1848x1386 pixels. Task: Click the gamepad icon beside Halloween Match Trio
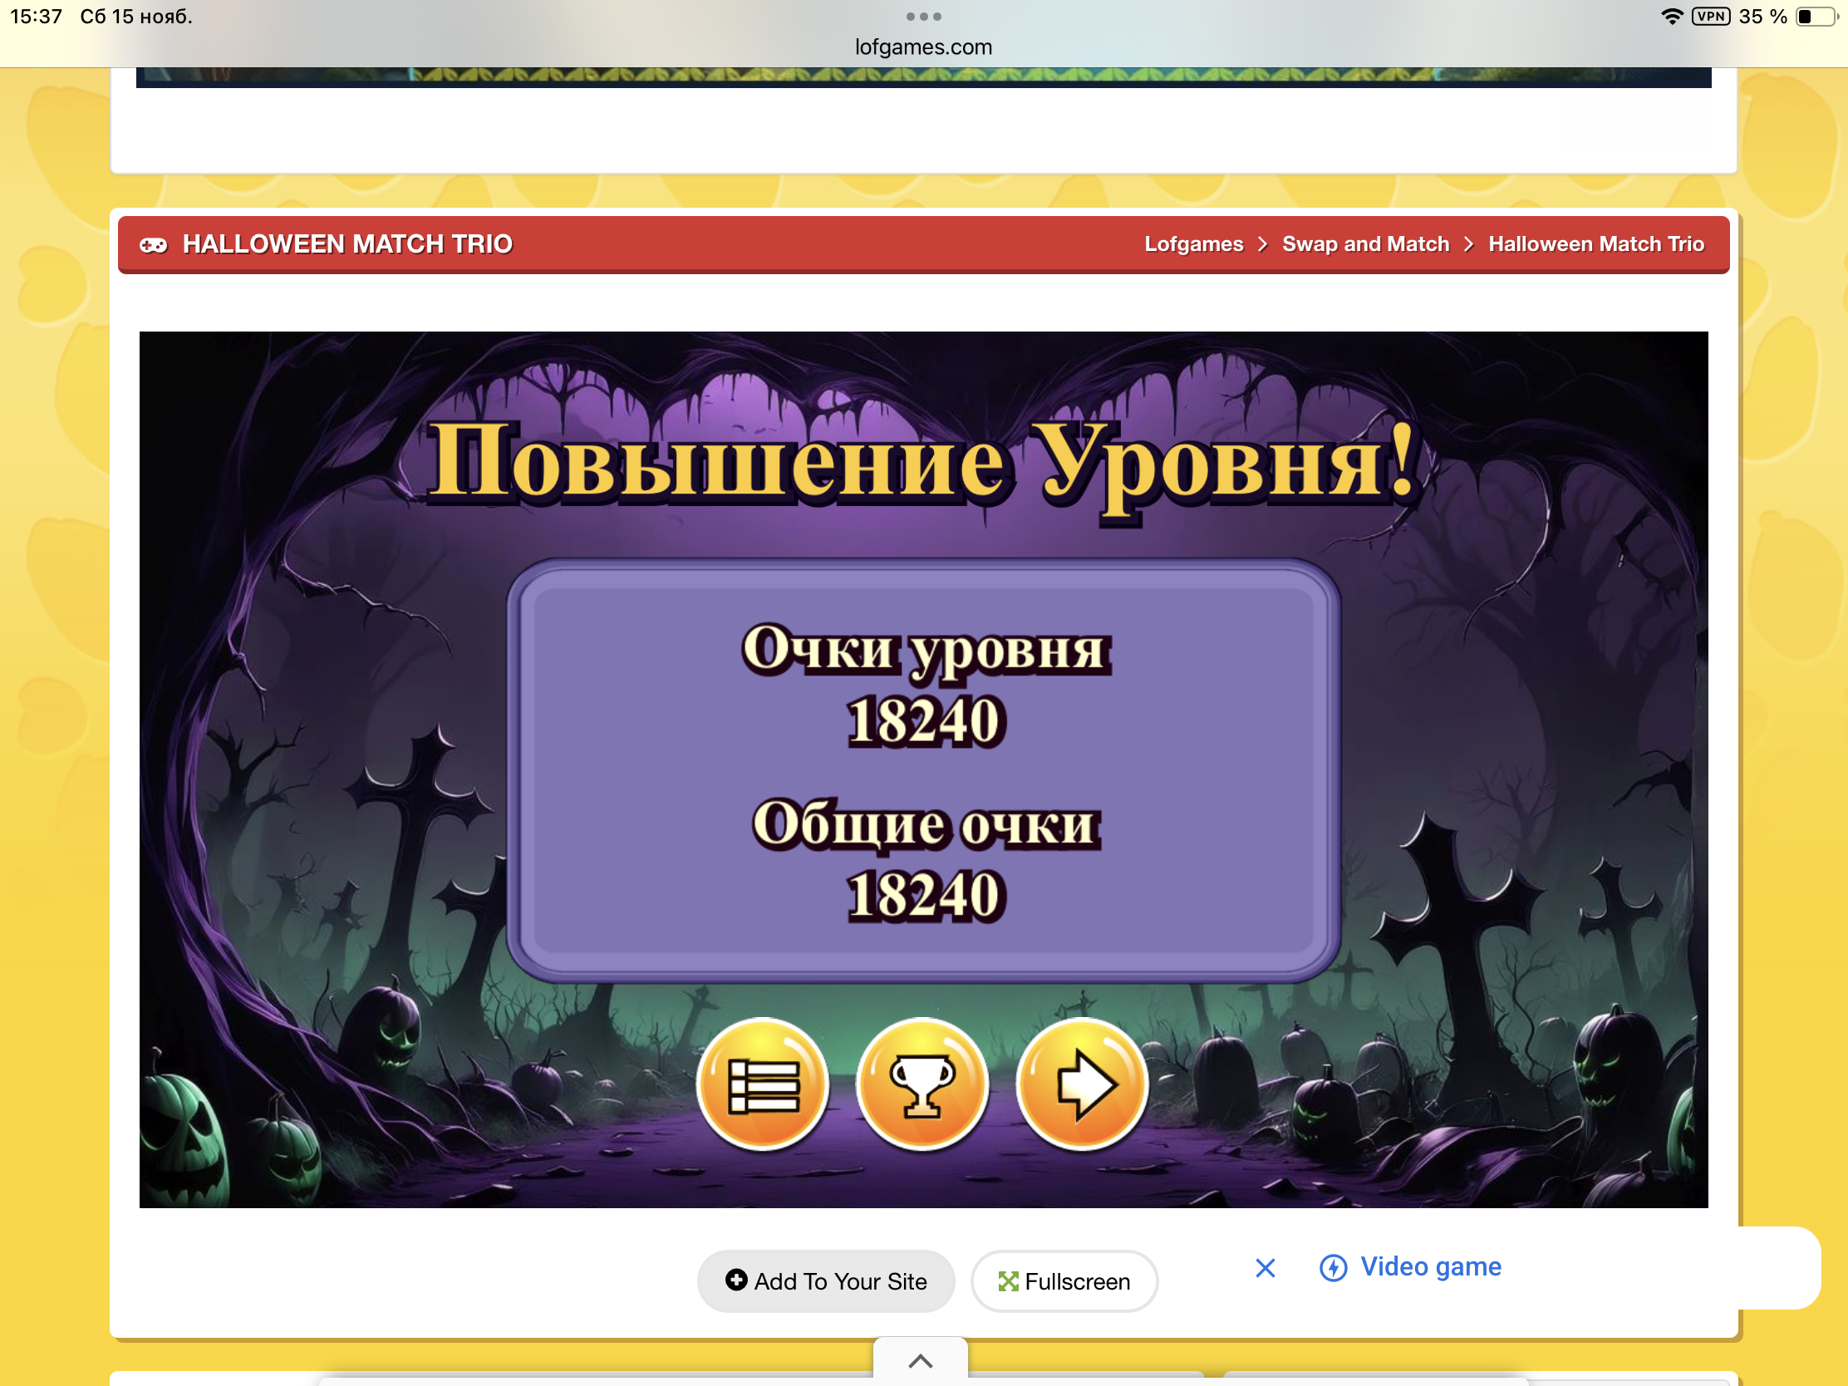click(x=154, y=245)
